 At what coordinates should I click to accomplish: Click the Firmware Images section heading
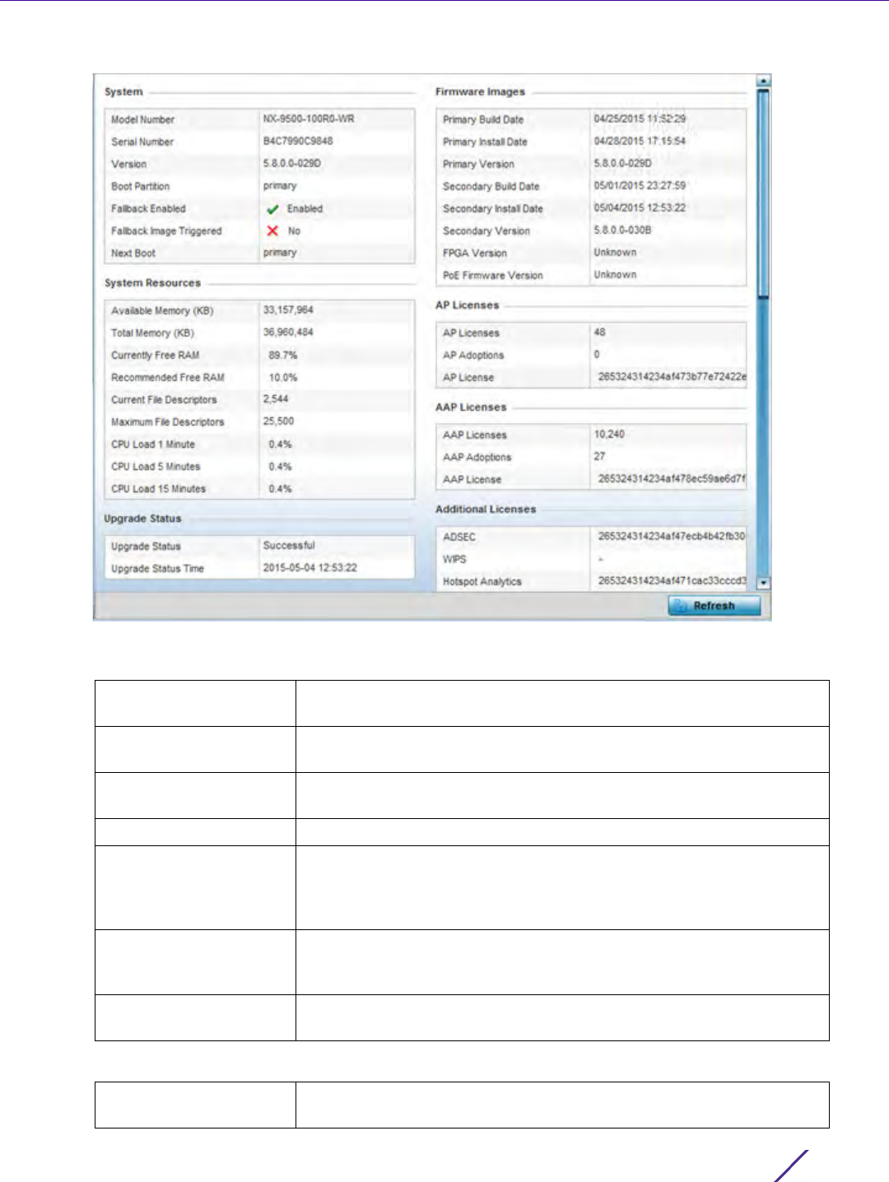480,92
